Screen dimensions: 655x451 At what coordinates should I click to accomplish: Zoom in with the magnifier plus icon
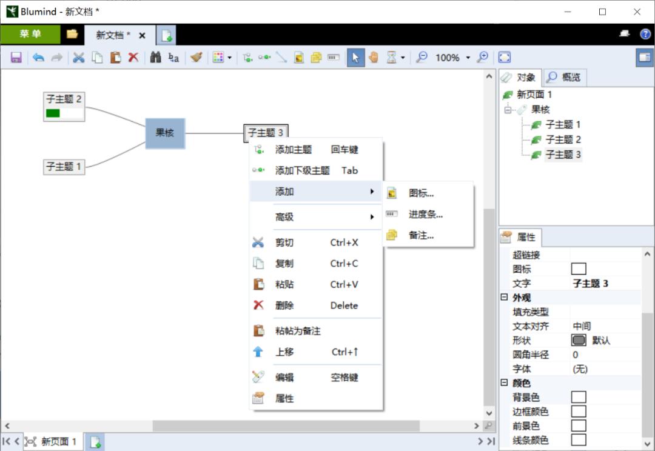coord(483,57)
